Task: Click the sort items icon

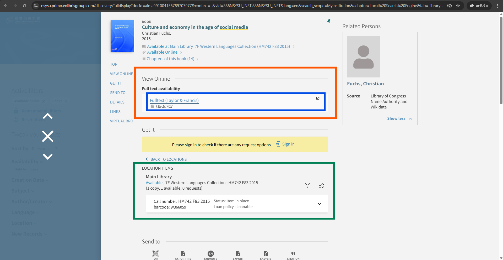Action: 321,186
